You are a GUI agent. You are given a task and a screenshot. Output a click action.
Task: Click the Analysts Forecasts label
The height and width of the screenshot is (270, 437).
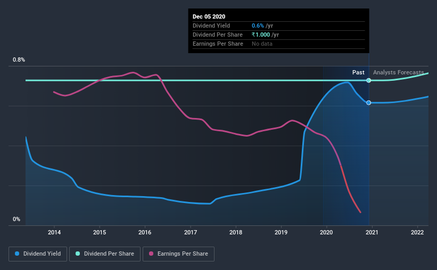399,72
